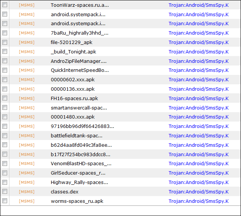
Task: Select the checkbox next to file-5201229_apk
Action: [x=5, y=43]
